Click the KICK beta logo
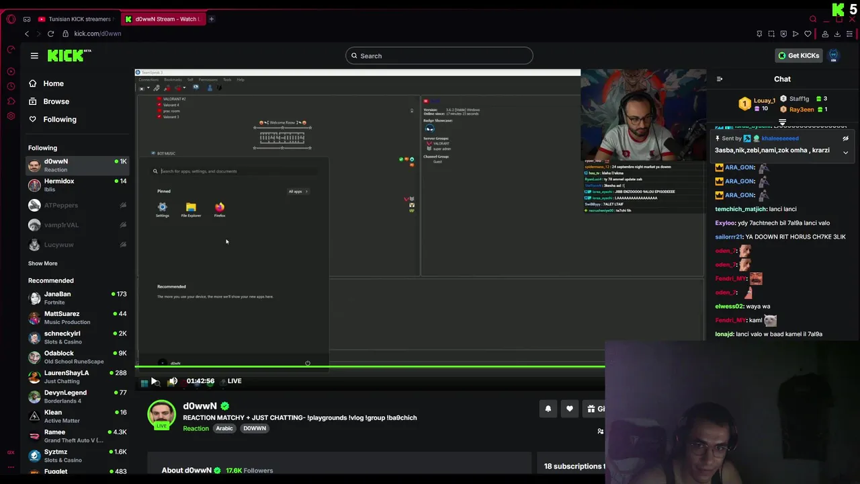Image resolution: width=860 pixels, height=484 pixels. coord(69,56)
